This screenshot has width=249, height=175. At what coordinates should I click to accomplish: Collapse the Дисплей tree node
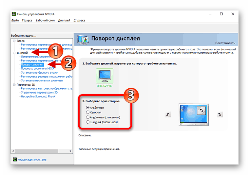14,53
